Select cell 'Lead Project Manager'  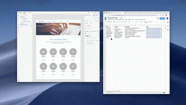pos(119,32)
